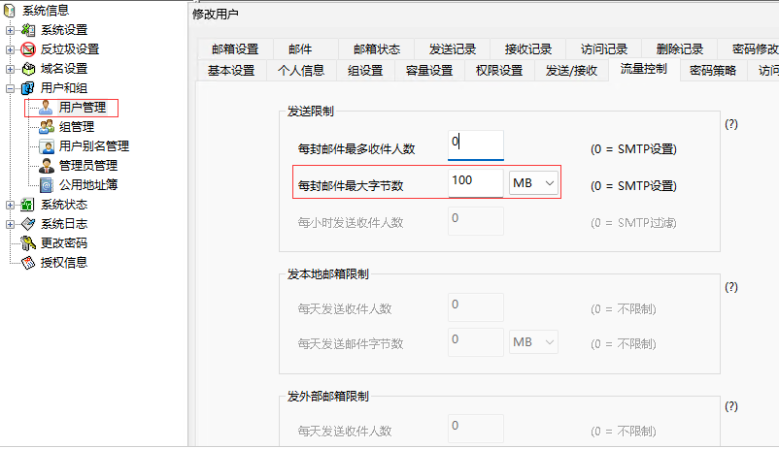Click the 管理员管理 person icon
The width and height of the screenshot is (779, 449).
47,166
